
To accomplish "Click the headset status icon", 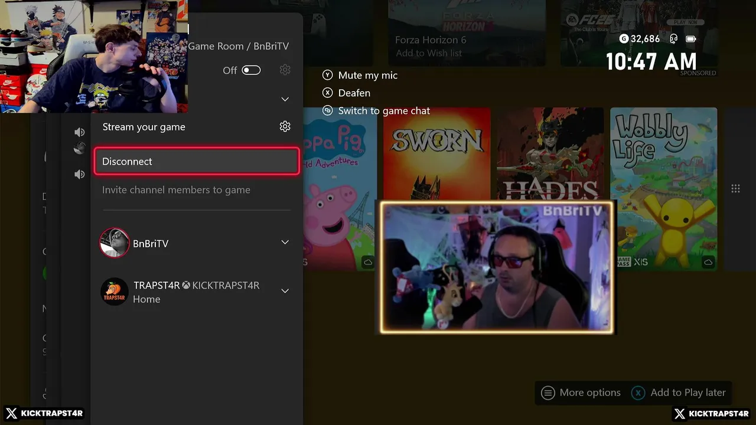I will point(673,39).
